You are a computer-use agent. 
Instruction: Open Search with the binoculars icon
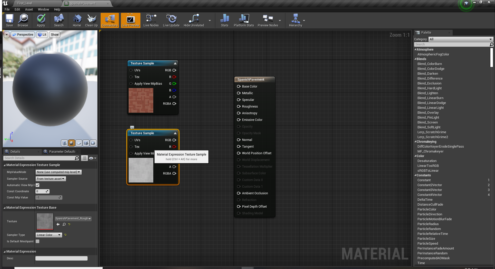click(59, 20)
